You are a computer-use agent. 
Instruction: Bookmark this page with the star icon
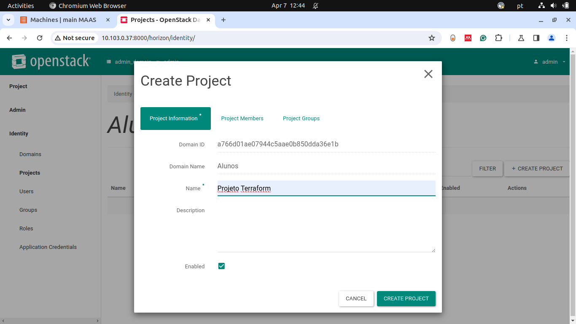tap(432, 38)
